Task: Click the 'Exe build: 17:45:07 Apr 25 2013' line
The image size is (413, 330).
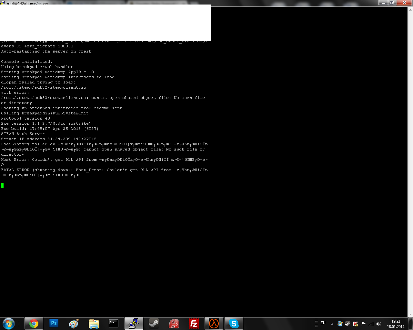Action: pos(50,129)
